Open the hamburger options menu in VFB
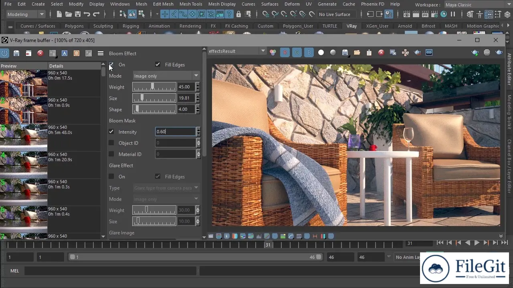This screenshot has width=513, height=288. [101, 53]
